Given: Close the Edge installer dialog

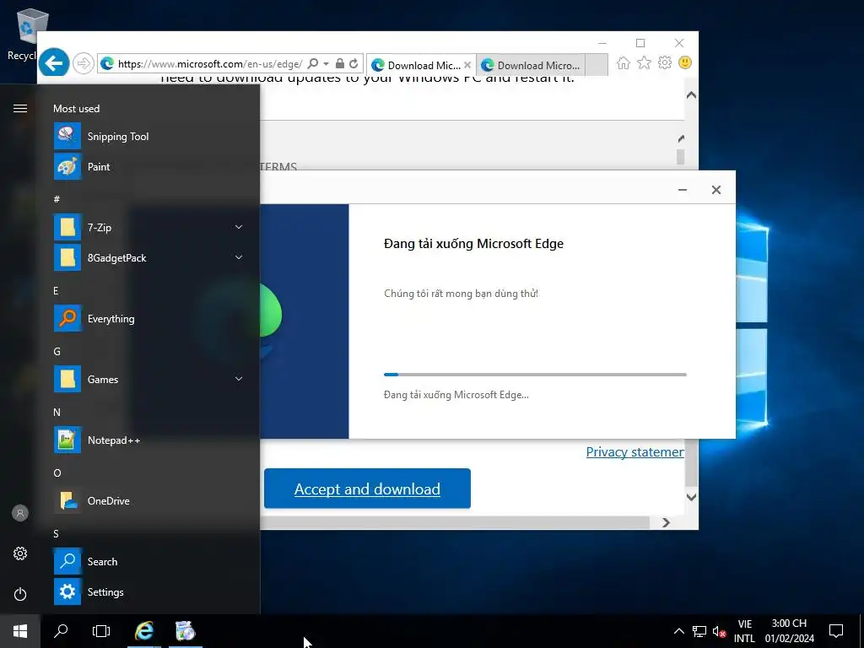Looking at the screenshot, I should [x=715, y=190].
